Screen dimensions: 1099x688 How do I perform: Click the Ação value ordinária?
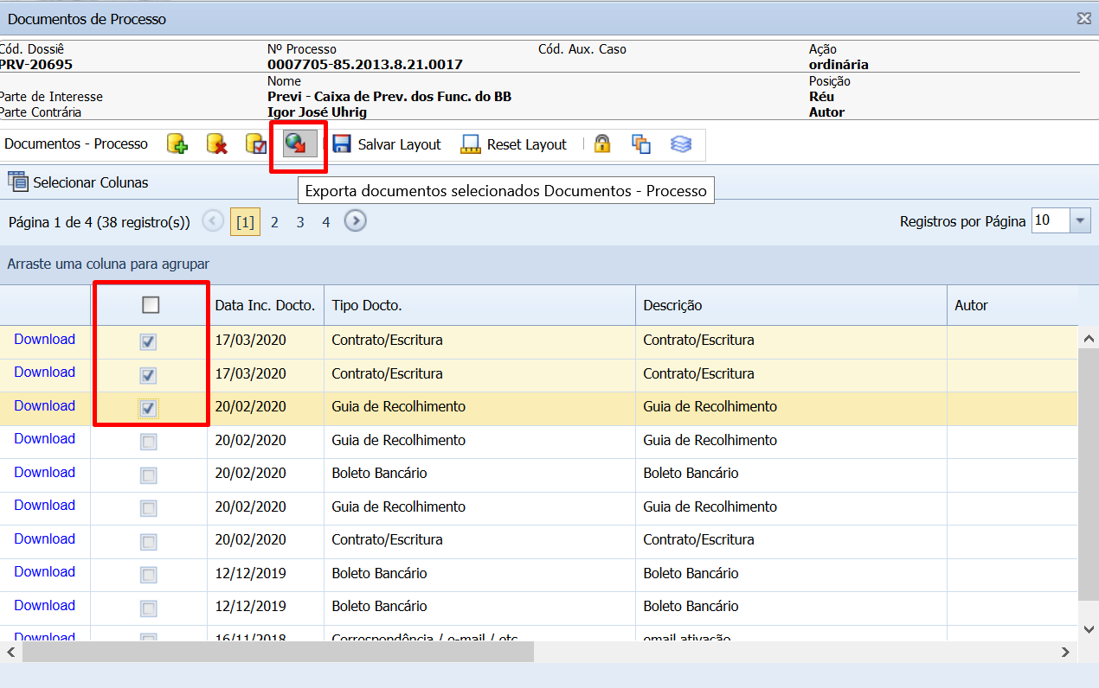tap(839, 65)
